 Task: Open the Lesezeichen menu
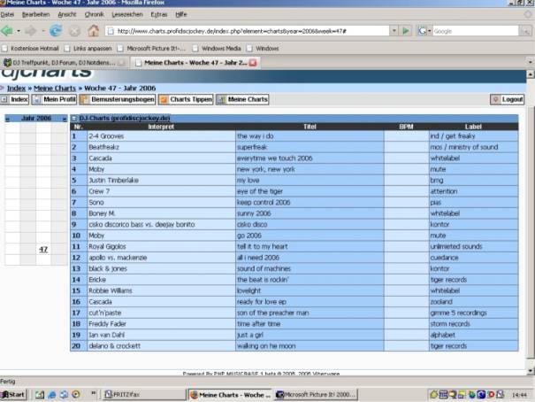(x=127, y=14)
